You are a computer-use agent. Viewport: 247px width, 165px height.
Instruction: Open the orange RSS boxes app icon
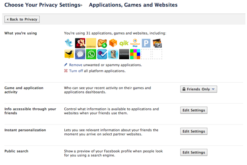[x=113, y=43]
